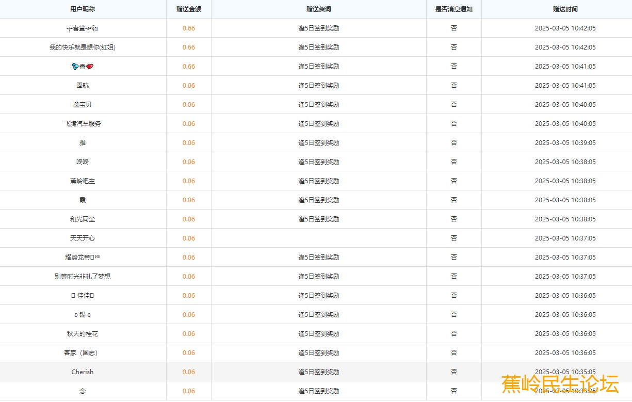Viewport: 632px width, 402px height.
Task: Click the nickname 秋天的桂花
Action: tap(83, 334)
